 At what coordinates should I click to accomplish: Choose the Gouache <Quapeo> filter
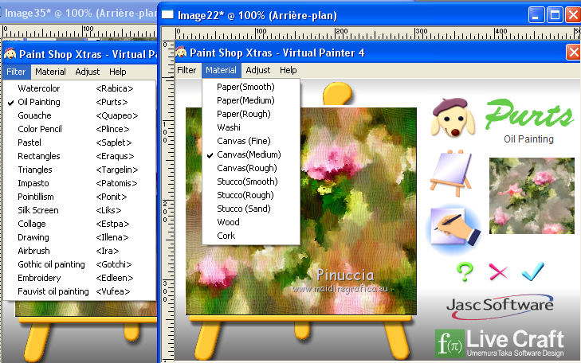coord(79,115)
